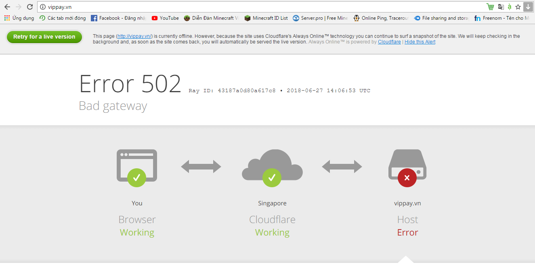Click the 'Cloudflare' status heading
Screen dimensions: 535x275
tap(272, 219)
